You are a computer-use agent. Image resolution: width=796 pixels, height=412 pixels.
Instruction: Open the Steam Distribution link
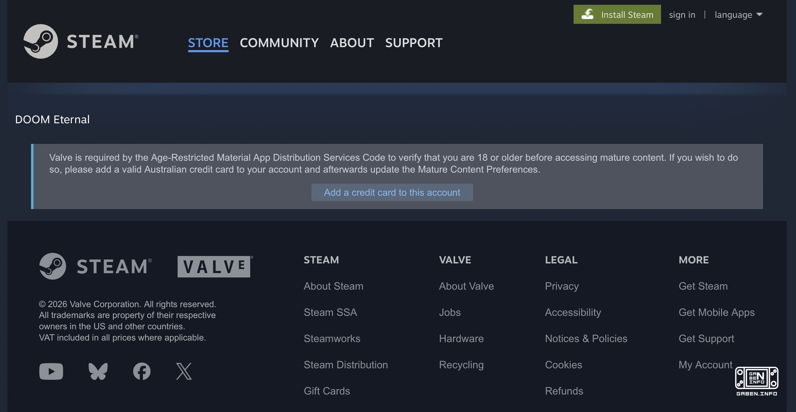[x=346, y=365]
